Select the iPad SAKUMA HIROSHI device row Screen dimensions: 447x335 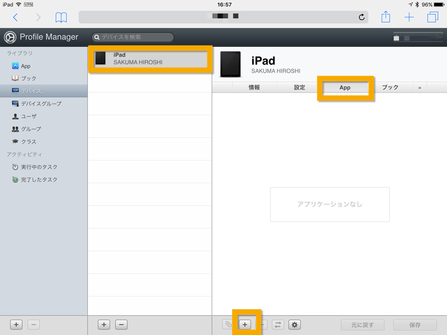click(x=150, y=59)
